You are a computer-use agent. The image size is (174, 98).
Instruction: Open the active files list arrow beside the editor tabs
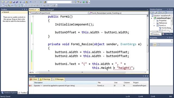(147, 10)
